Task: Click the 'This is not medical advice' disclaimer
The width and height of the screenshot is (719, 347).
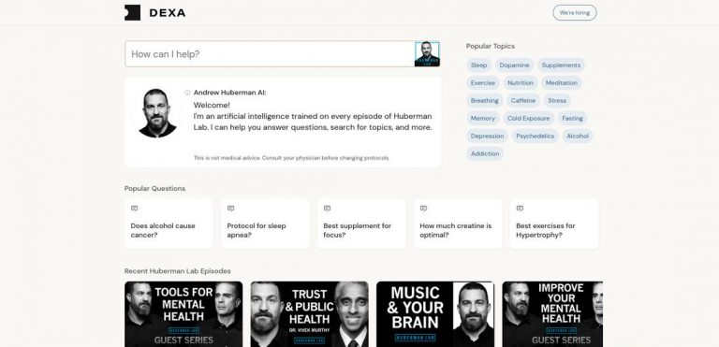Action: [291, 158]
